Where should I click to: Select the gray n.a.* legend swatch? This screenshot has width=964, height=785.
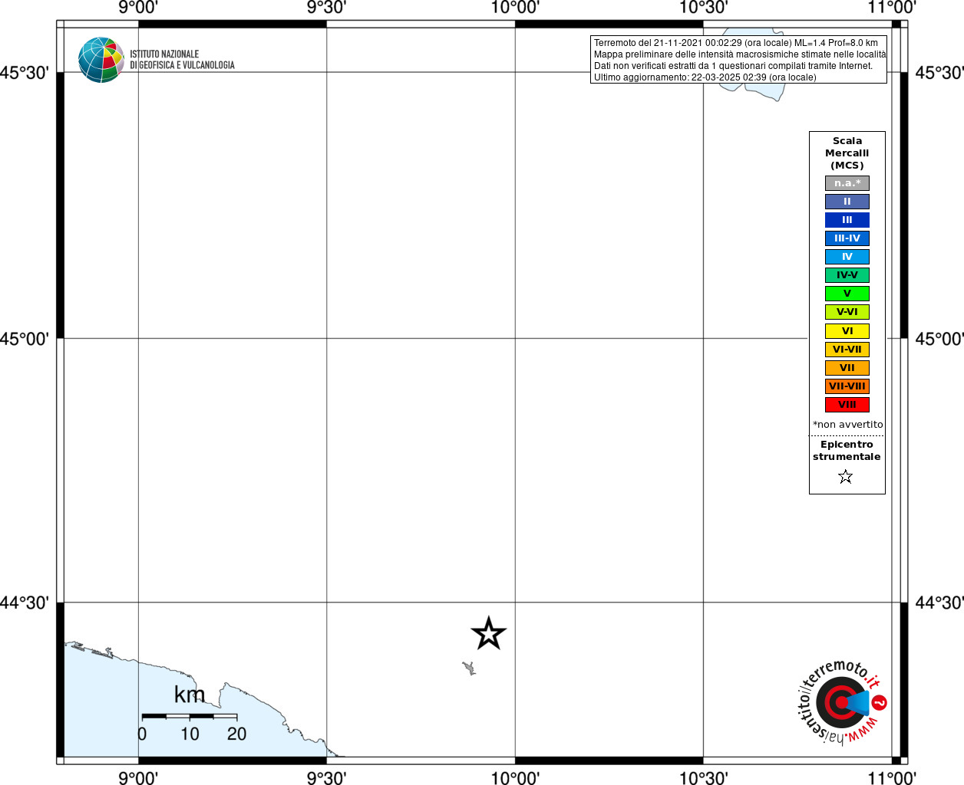coord(847,183)
